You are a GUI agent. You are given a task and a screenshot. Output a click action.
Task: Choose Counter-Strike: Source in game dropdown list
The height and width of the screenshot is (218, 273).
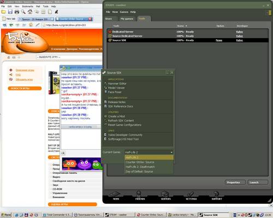[x=140, y=162]
